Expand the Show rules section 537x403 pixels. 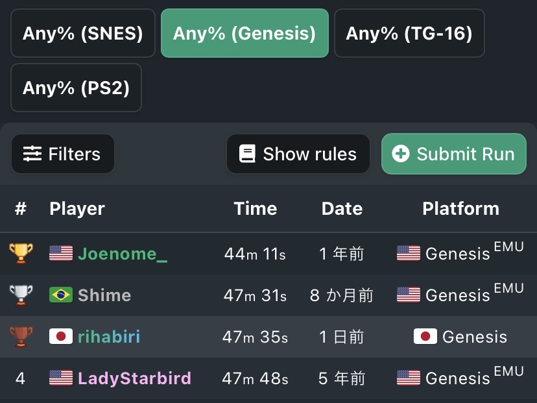[298, 154]
